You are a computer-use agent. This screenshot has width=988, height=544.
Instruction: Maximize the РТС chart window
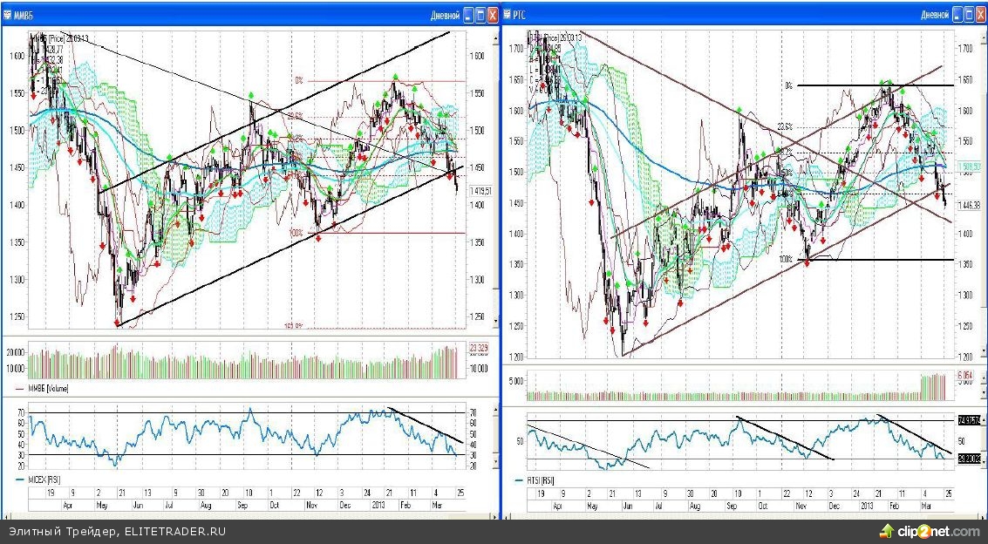click(970, 15)
